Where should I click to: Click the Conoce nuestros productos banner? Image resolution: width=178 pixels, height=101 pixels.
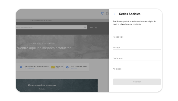pos(57,85)
